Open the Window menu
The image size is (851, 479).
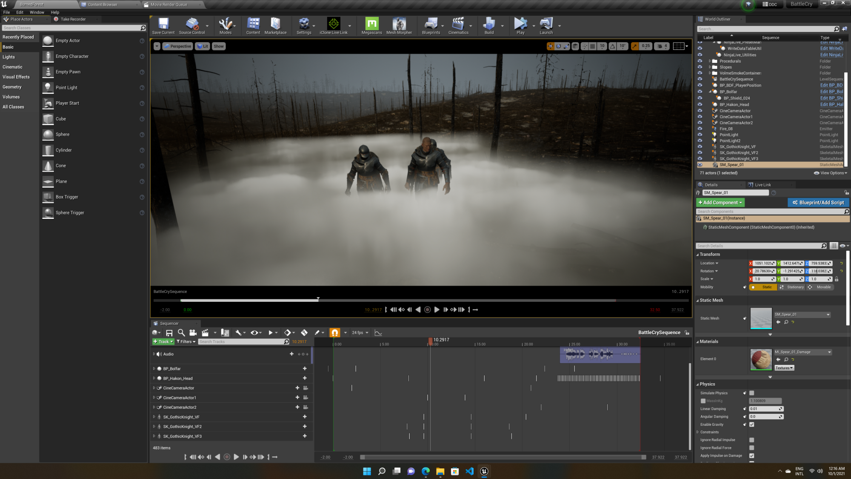tap(37, 12)
